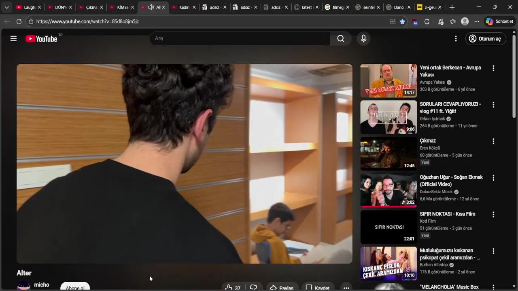Open the YouTube hamburger guide menu
518x291 pixels.
tap(13, 38)
